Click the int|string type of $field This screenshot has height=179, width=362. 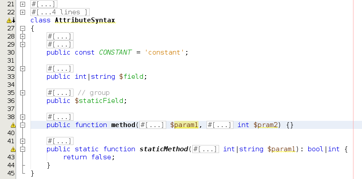95,77
